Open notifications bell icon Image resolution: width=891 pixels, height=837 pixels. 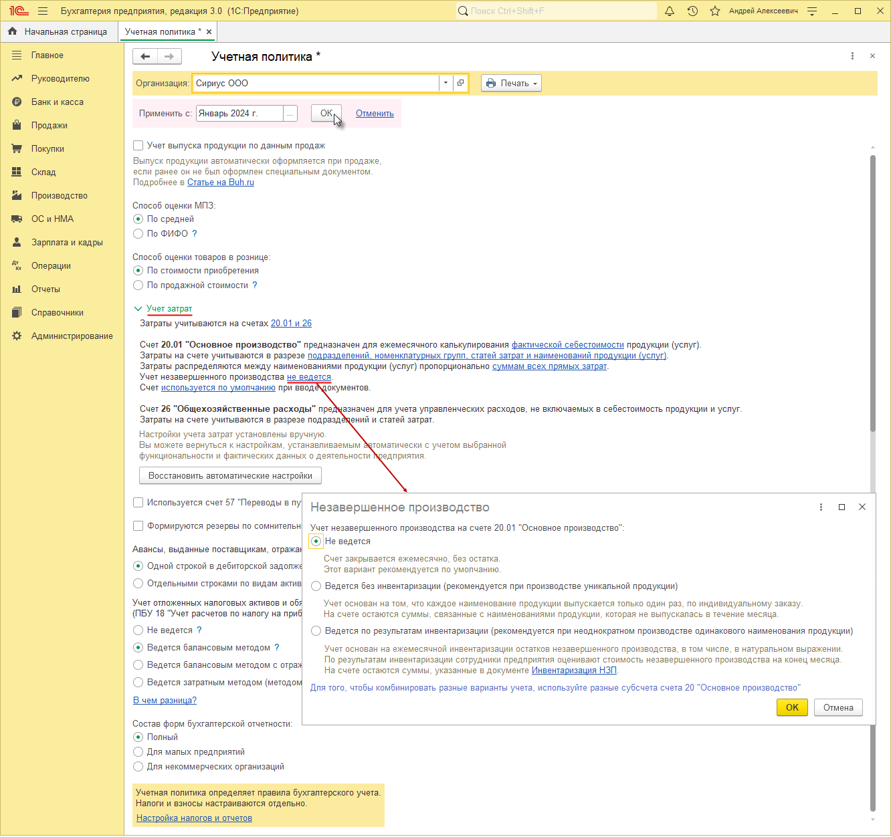point(670,11)
